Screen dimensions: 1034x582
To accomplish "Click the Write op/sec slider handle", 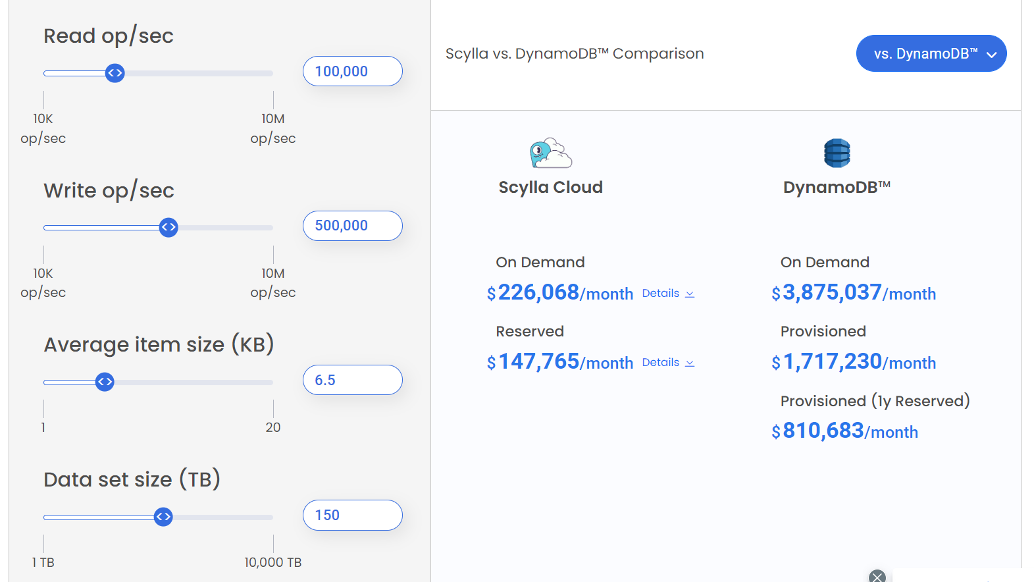I will pos(168,227).
